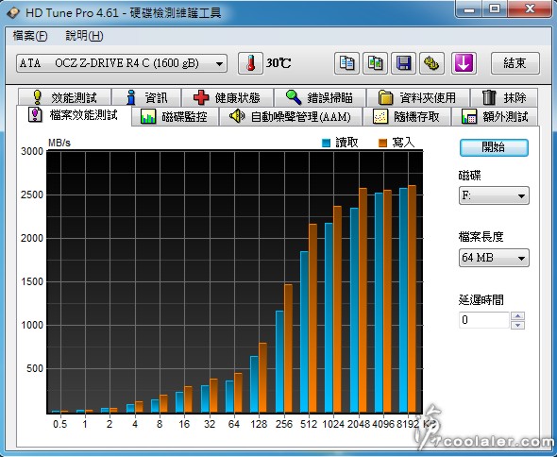The width and height of the screenshot is (557, 457).
Task: Open the 說明(H) help menu
Action: 85,36
